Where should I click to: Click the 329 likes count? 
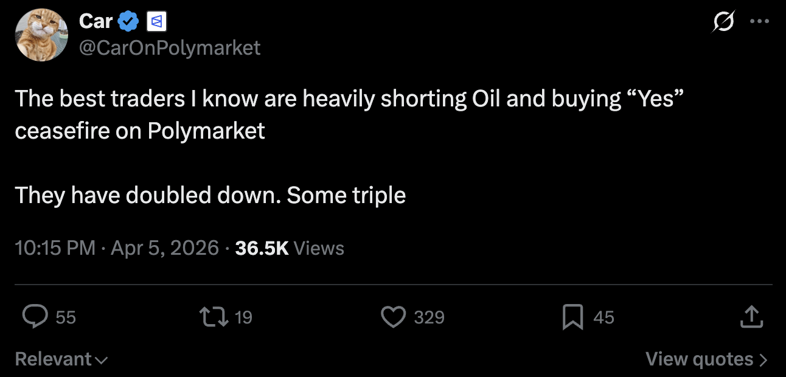pyautogui.click(x=429, y=317)
